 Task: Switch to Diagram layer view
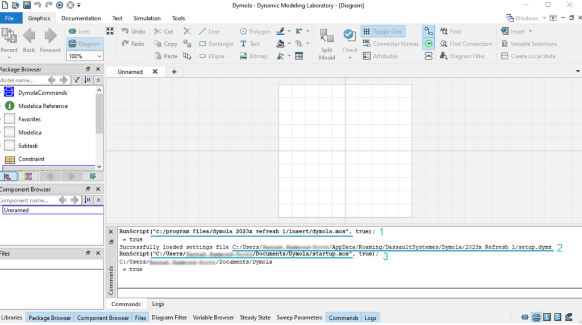[x=85, y=44]
